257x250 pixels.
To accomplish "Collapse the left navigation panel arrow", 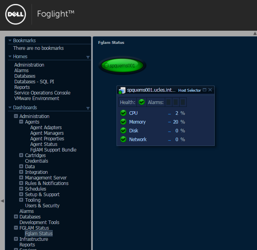I will 2,201.
